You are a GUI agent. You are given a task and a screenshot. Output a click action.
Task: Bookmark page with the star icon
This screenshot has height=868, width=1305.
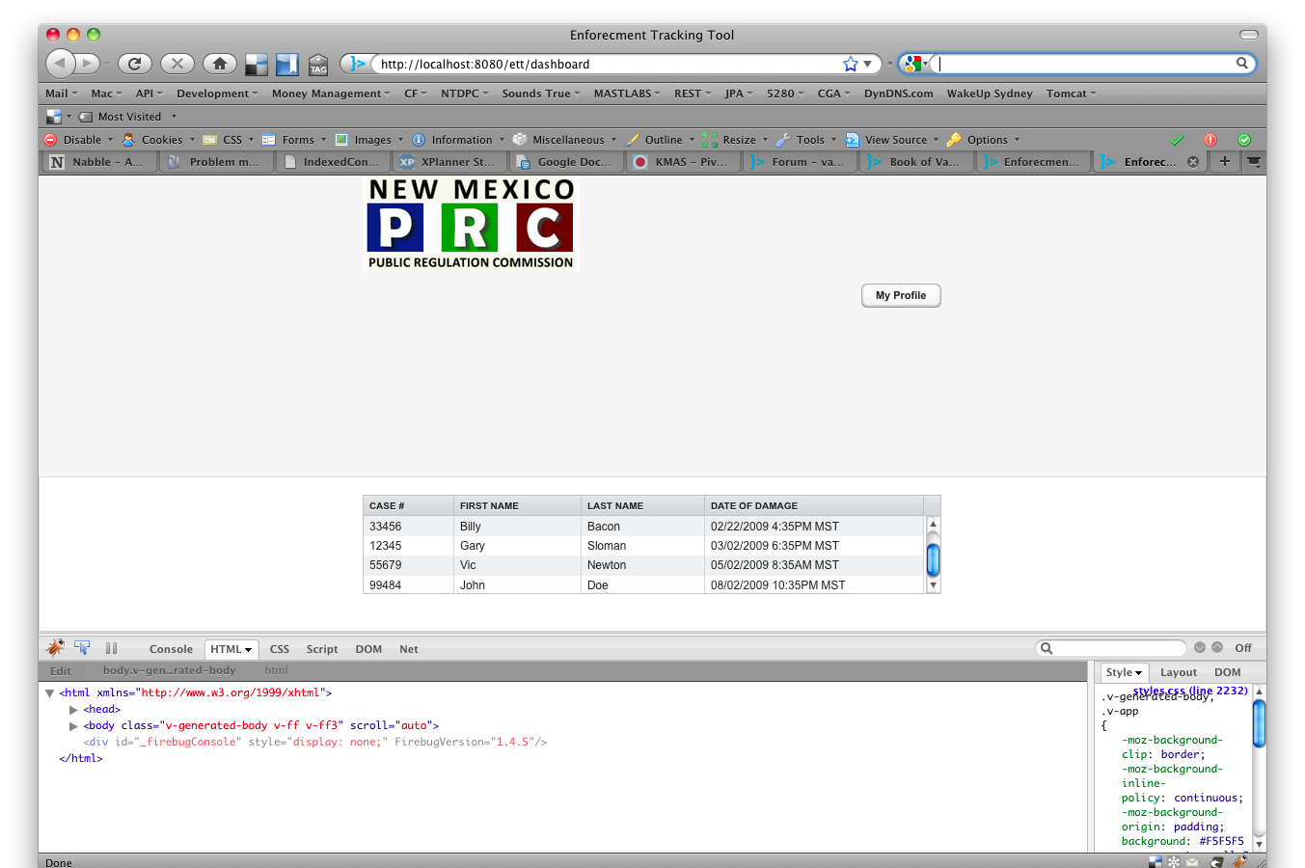pyautogui.click(x=850, y=64)
